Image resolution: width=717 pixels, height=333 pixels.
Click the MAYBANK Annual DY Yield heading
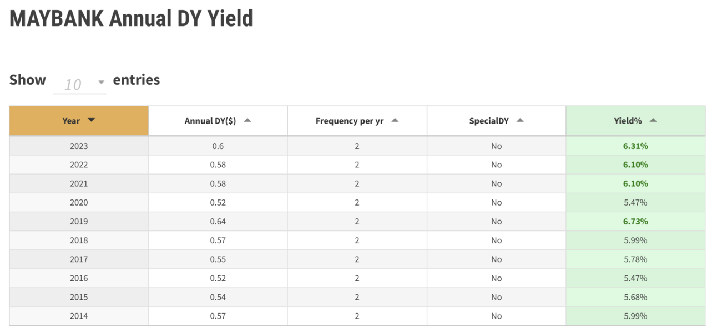click(x=132, y=18)
